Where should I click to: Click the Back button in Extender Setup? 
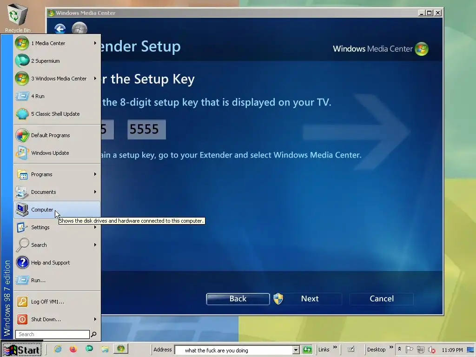pyautogui.click(x=238, y=299)
